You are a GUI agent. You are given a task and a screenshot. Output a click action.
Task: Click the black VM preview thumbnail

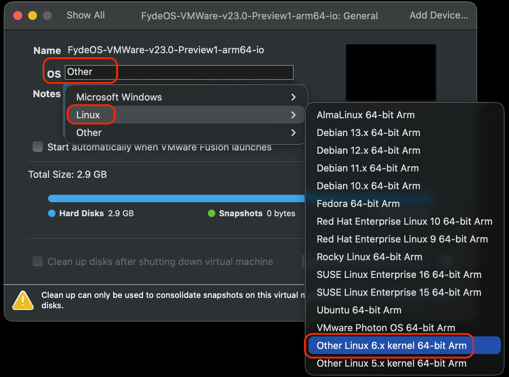coord(391,72)
